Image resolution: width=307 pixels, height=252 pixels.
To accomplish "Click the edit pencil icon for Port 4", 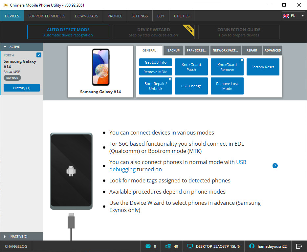I will tap(39, 55).
